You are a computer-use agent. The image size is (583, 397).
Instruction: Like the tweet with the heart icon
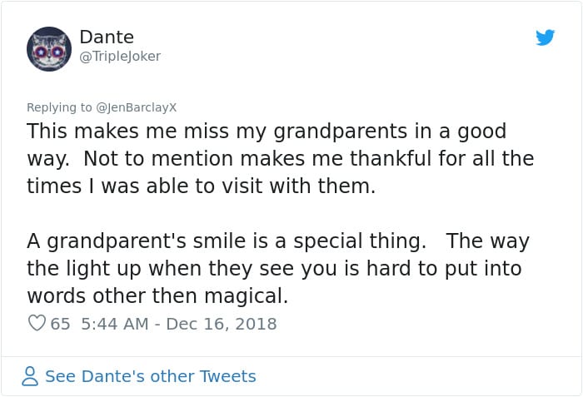tap(37, 323)
